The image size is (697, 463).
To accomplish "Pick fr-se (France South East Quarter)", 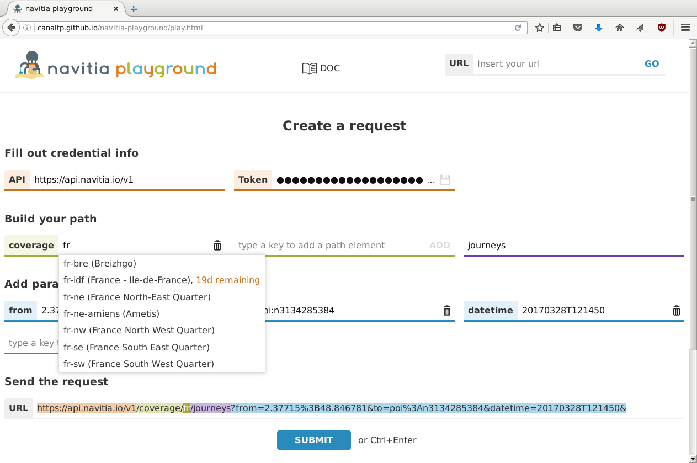I will click(162, 347).
